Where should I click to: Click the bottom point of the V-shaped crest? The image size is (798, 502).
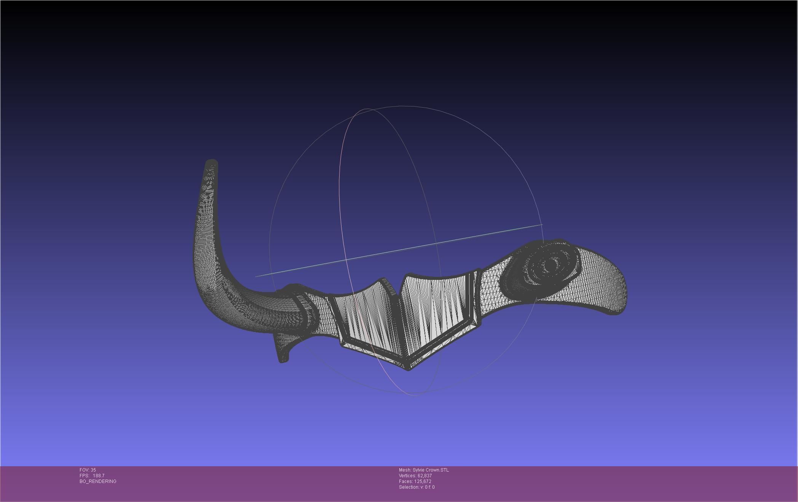[x=408, y=367]
